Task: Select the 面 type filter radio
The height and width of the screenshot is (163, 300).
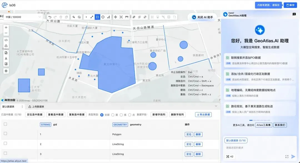Action: [x=113, y=115]
